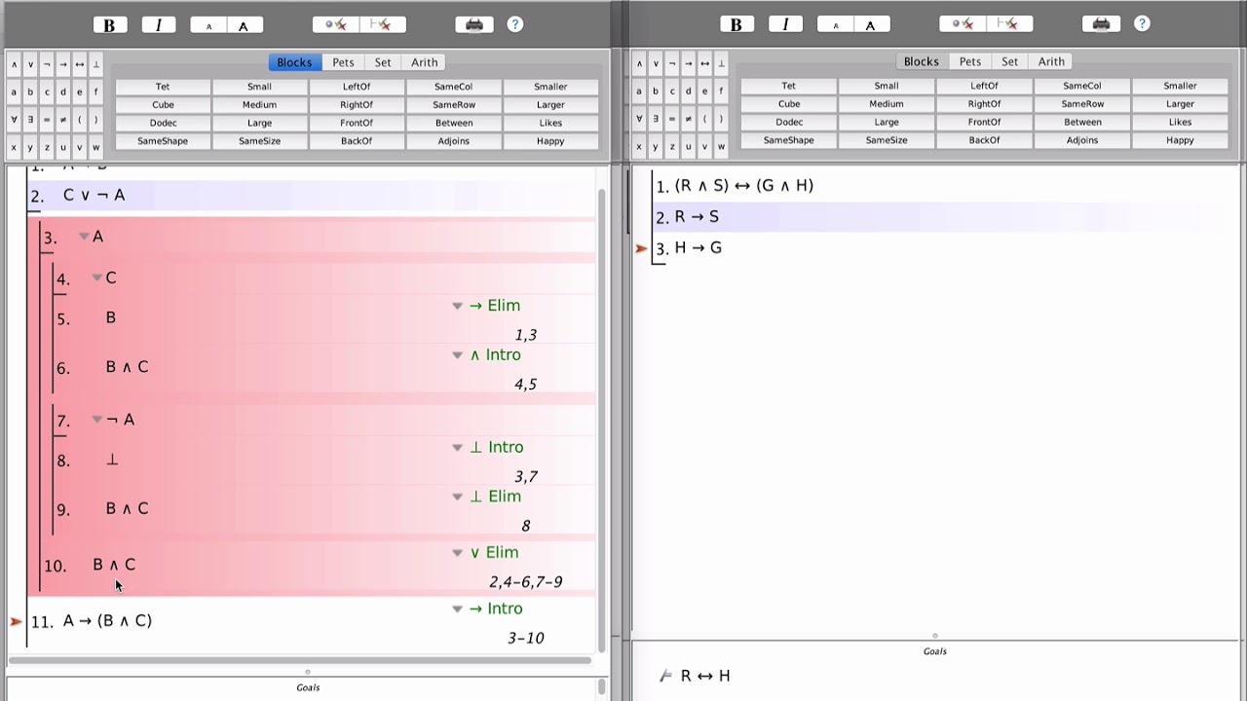Insert the universal ∀ quantifier in right window
Screen dimensions: 1247x701
tap(639, 119)
